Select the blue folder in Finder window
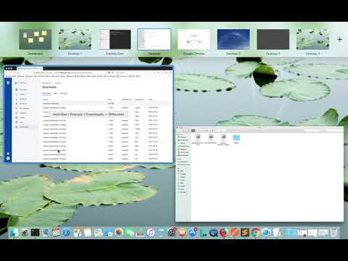This screenshot has height=261, width=348. coord(236,138)
